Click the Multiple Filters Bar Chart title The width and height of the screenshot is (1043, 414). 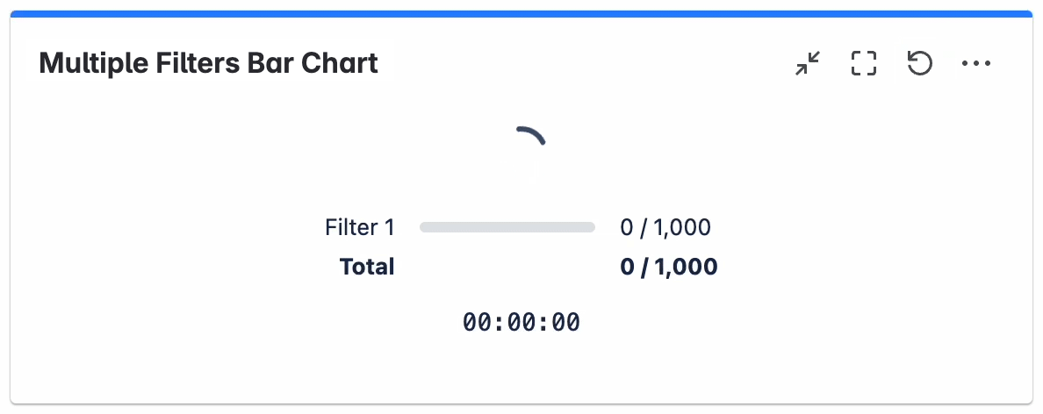(x=209, y=63)
